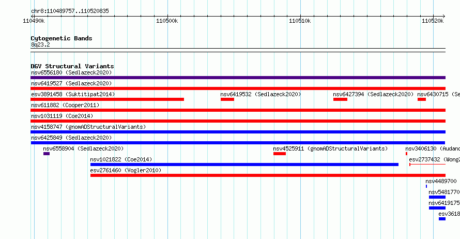Image resolution: width=460 pixels, height=239 pixels.
Task: Select the blue nsv6419175 bar
Action: coord(437,208)
